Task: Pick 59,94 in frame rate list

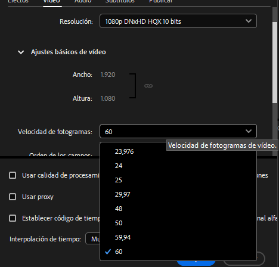Action: (178, 237)
